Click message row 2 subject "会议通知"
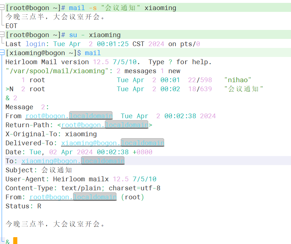 pyautogui.click(x=243, y=89)
